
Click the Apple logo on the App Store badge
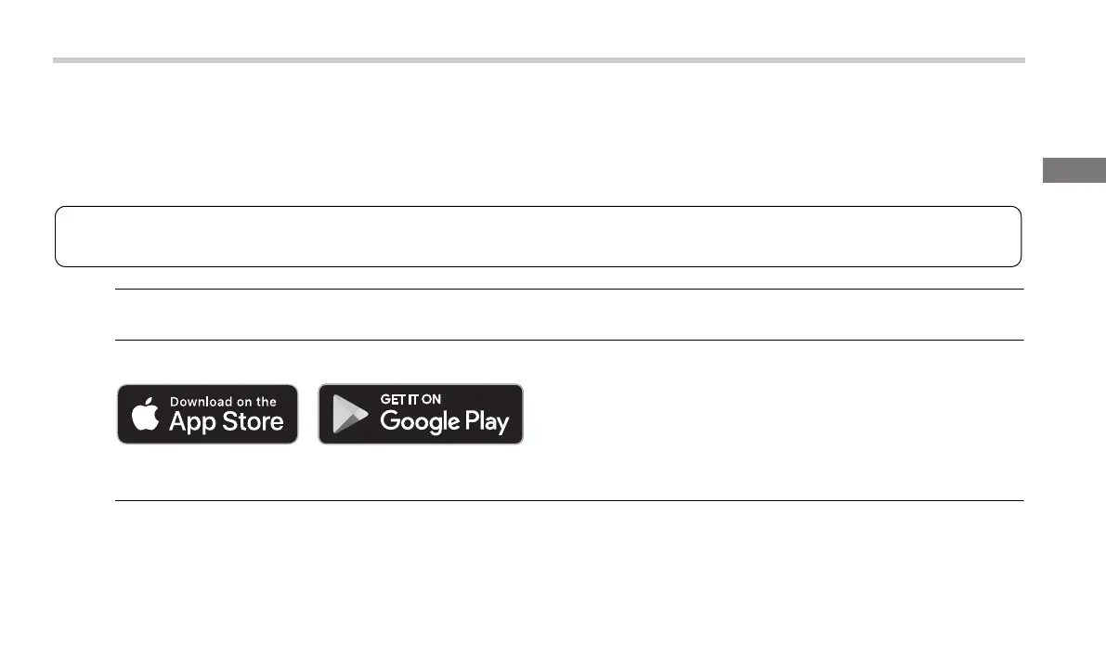point(145,415)
